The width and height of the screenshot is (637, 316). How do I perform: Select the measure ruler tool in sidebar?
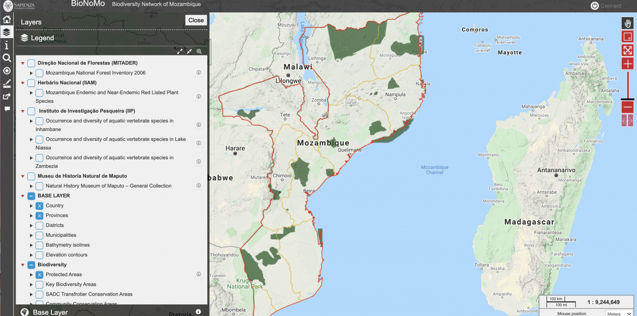[x=7, y=84]
